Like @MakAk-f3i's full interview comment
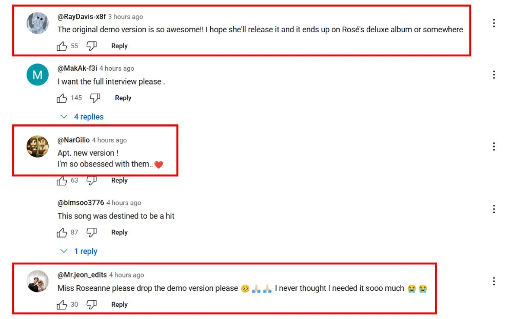 pos(62,98)
